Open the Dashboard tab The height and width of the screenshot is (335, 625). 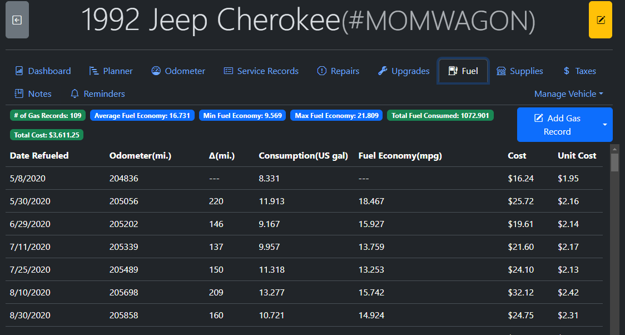tap(43, 71)
